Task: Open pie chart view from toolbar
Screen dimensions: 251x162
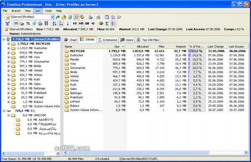Action: 101,24
